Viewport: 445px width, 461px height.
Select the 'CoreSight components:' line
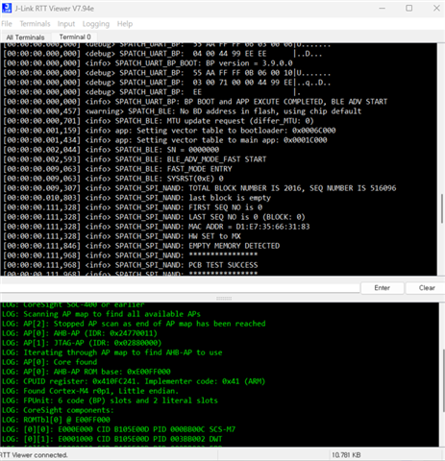[58, 410]
